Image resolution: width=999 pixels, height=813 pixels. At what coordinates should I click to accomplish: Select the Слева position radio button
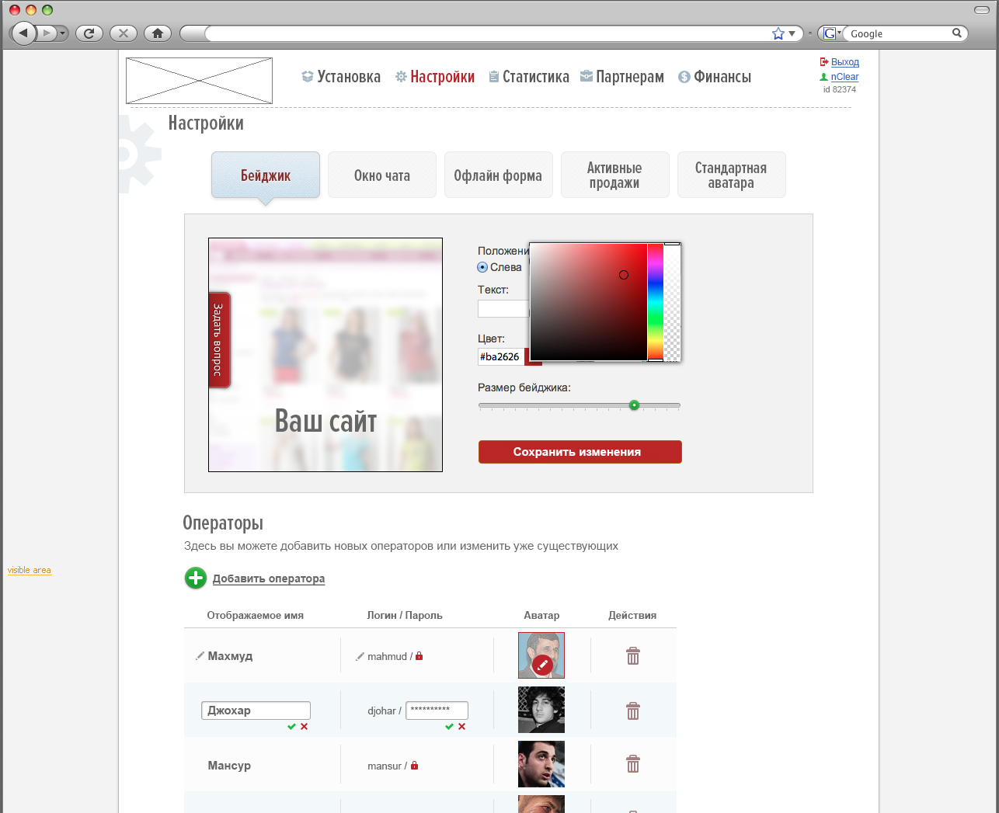[482, 267]
